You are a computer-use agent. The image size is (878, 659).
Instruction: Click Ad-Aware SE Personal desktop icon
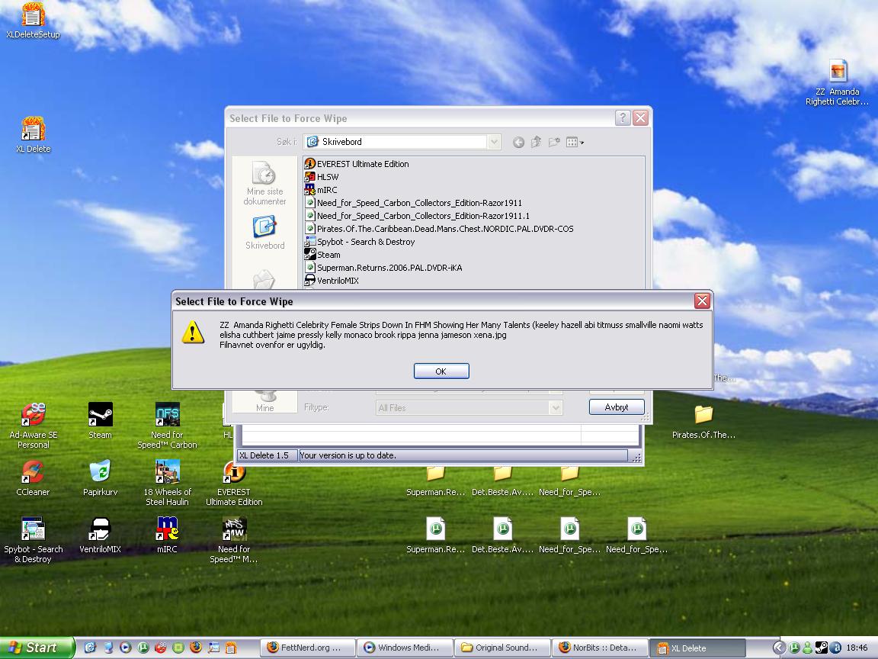click(33, 426)
